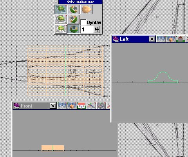Click the tan egg-shaped object icon
188x157 pixels.
click(x=87, y=9)
